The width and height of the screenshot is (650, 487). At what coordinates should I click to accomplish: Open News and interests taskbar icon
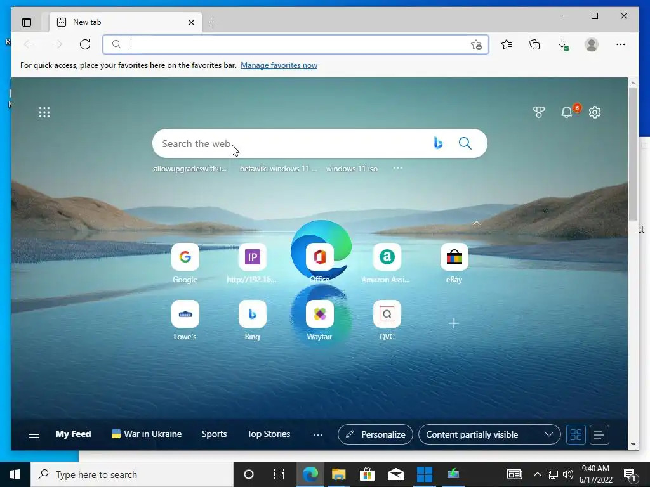click(514, 474)
